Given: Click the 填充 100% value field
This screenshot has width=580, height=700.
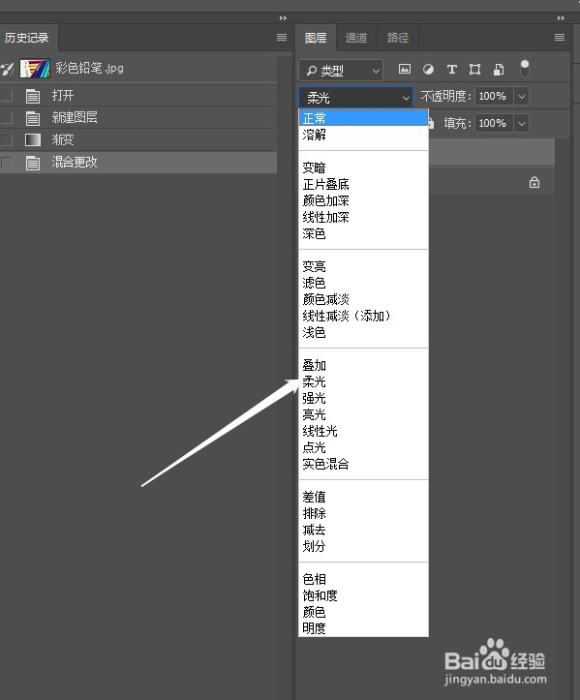Looking at the screenshot, I should coord(494,123).
